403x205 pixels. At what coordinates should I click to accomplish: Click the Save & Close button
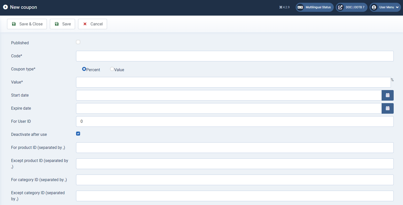click(27, 24)
